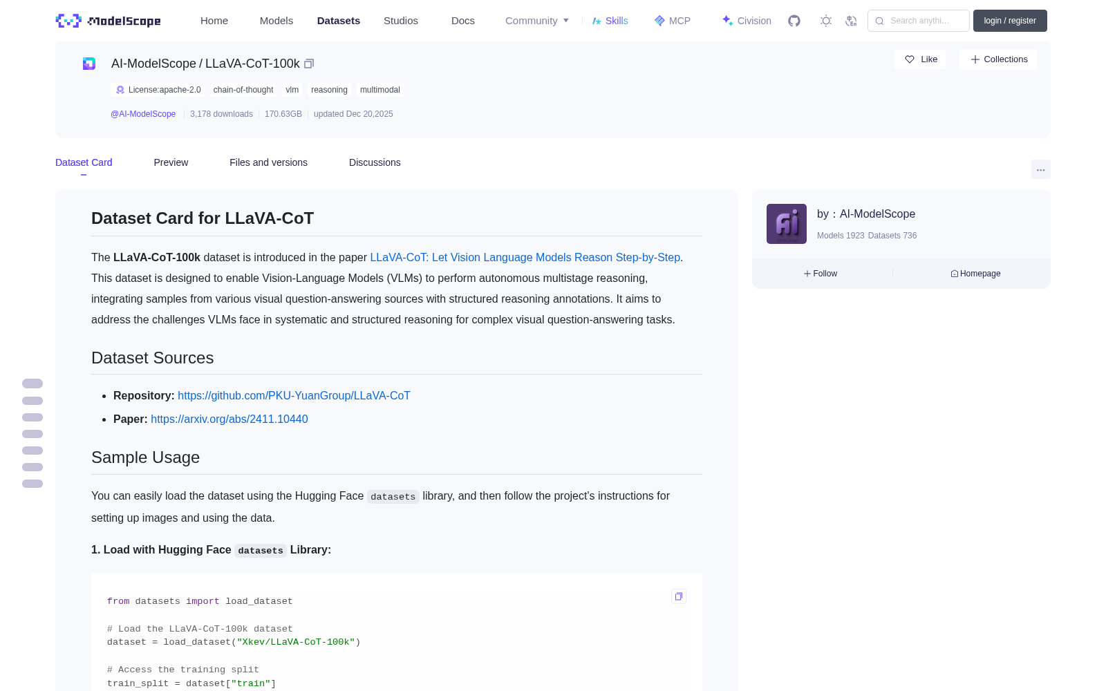Click the 3,178 downloads text
The image size is (1106, 691).
221,114
